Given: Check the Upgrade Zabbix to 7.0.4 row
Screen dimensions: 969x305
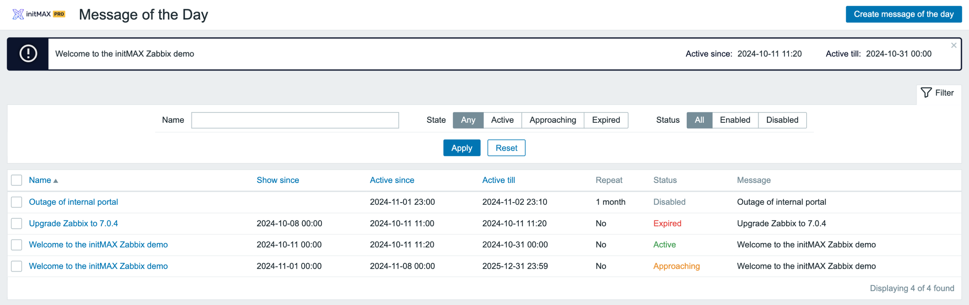Looking at the screenshot, I should point(17,224).
